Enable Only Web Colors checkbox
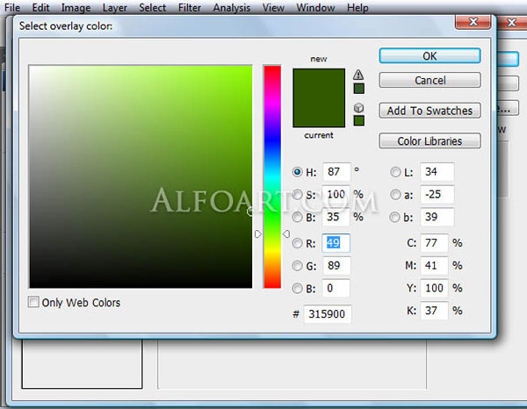Viewport: 527px width, 409px height. pyautogui.click(x=33, y=302)
